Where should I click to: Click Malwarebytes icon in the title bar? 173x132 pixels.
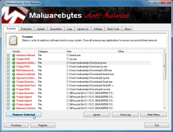[4, 3]
